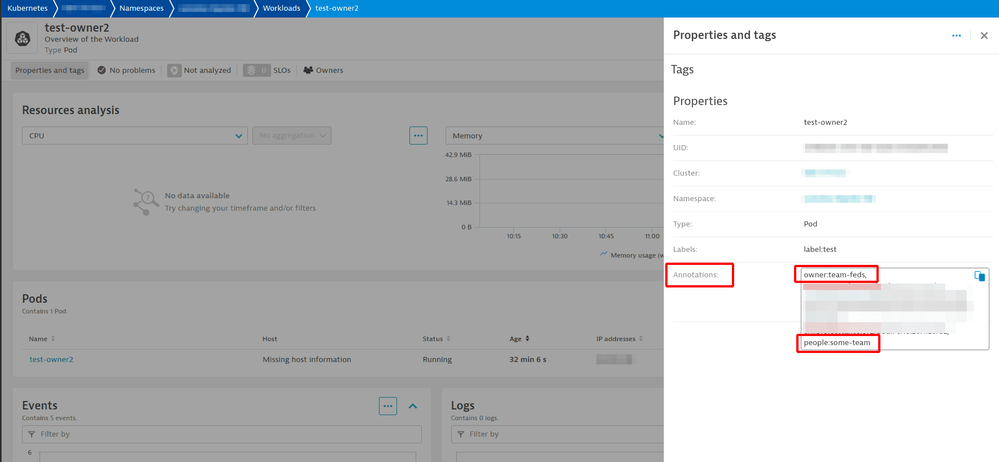Open the Resources analysis more options button
999x462 pixels.
pyautogui.click(x=418, y=136)
